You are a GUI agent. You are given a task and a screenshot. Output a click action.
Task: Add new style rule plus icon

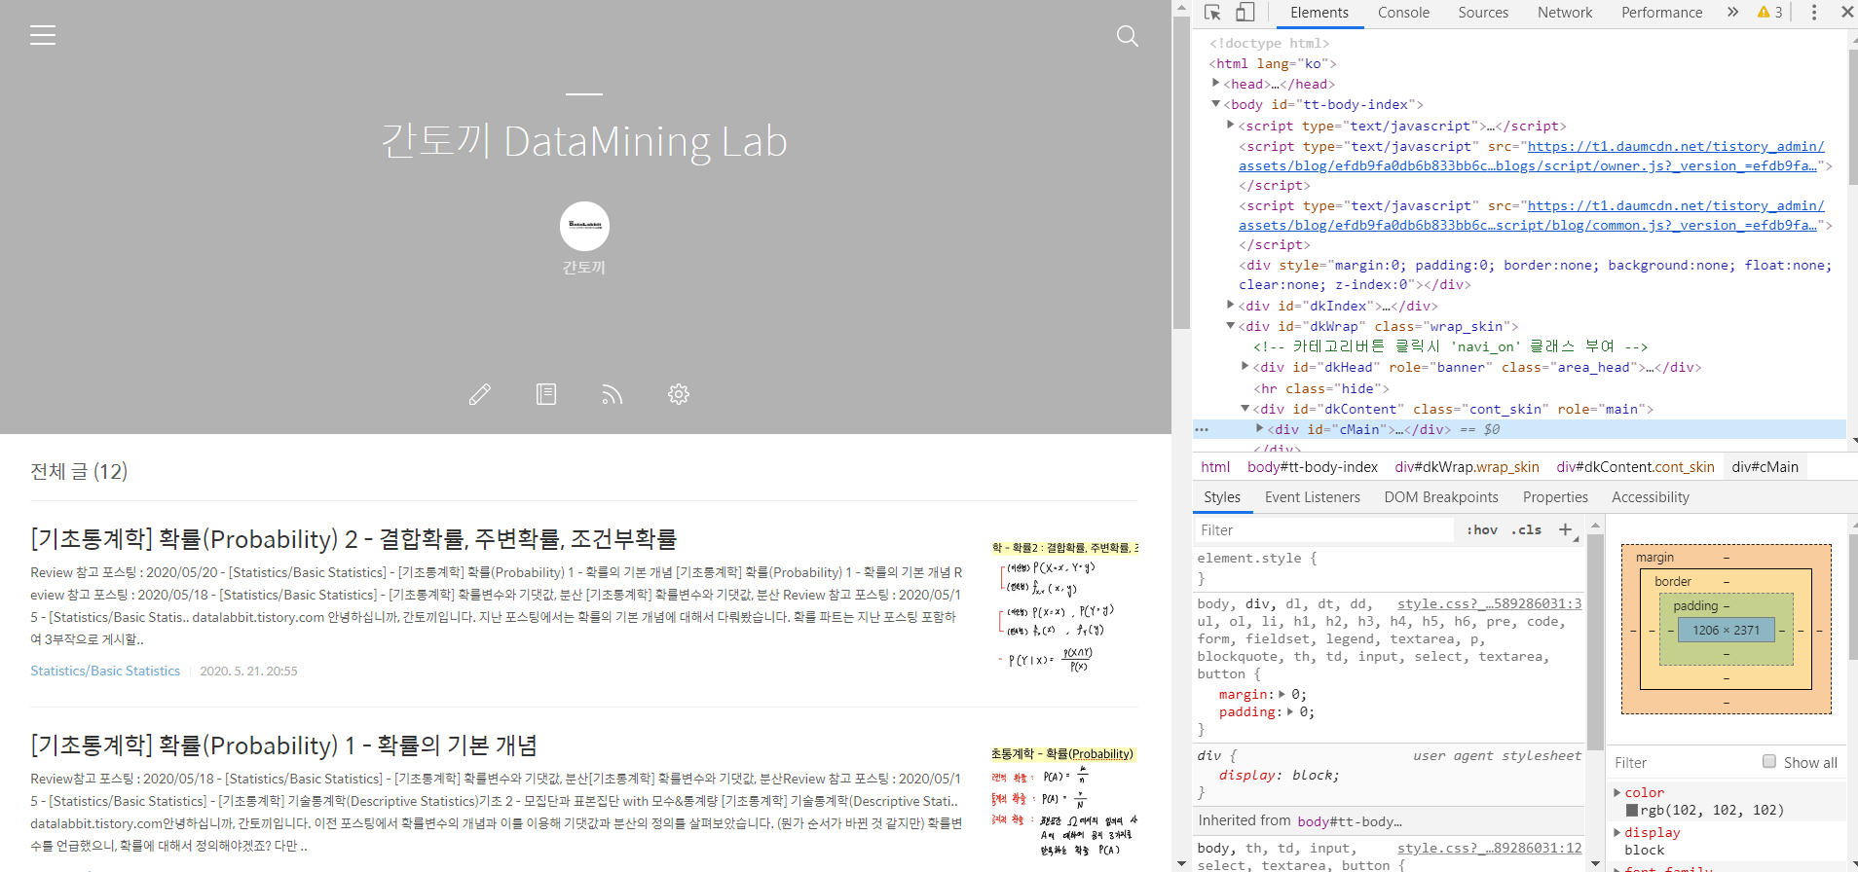click(x=1566, y=530)
